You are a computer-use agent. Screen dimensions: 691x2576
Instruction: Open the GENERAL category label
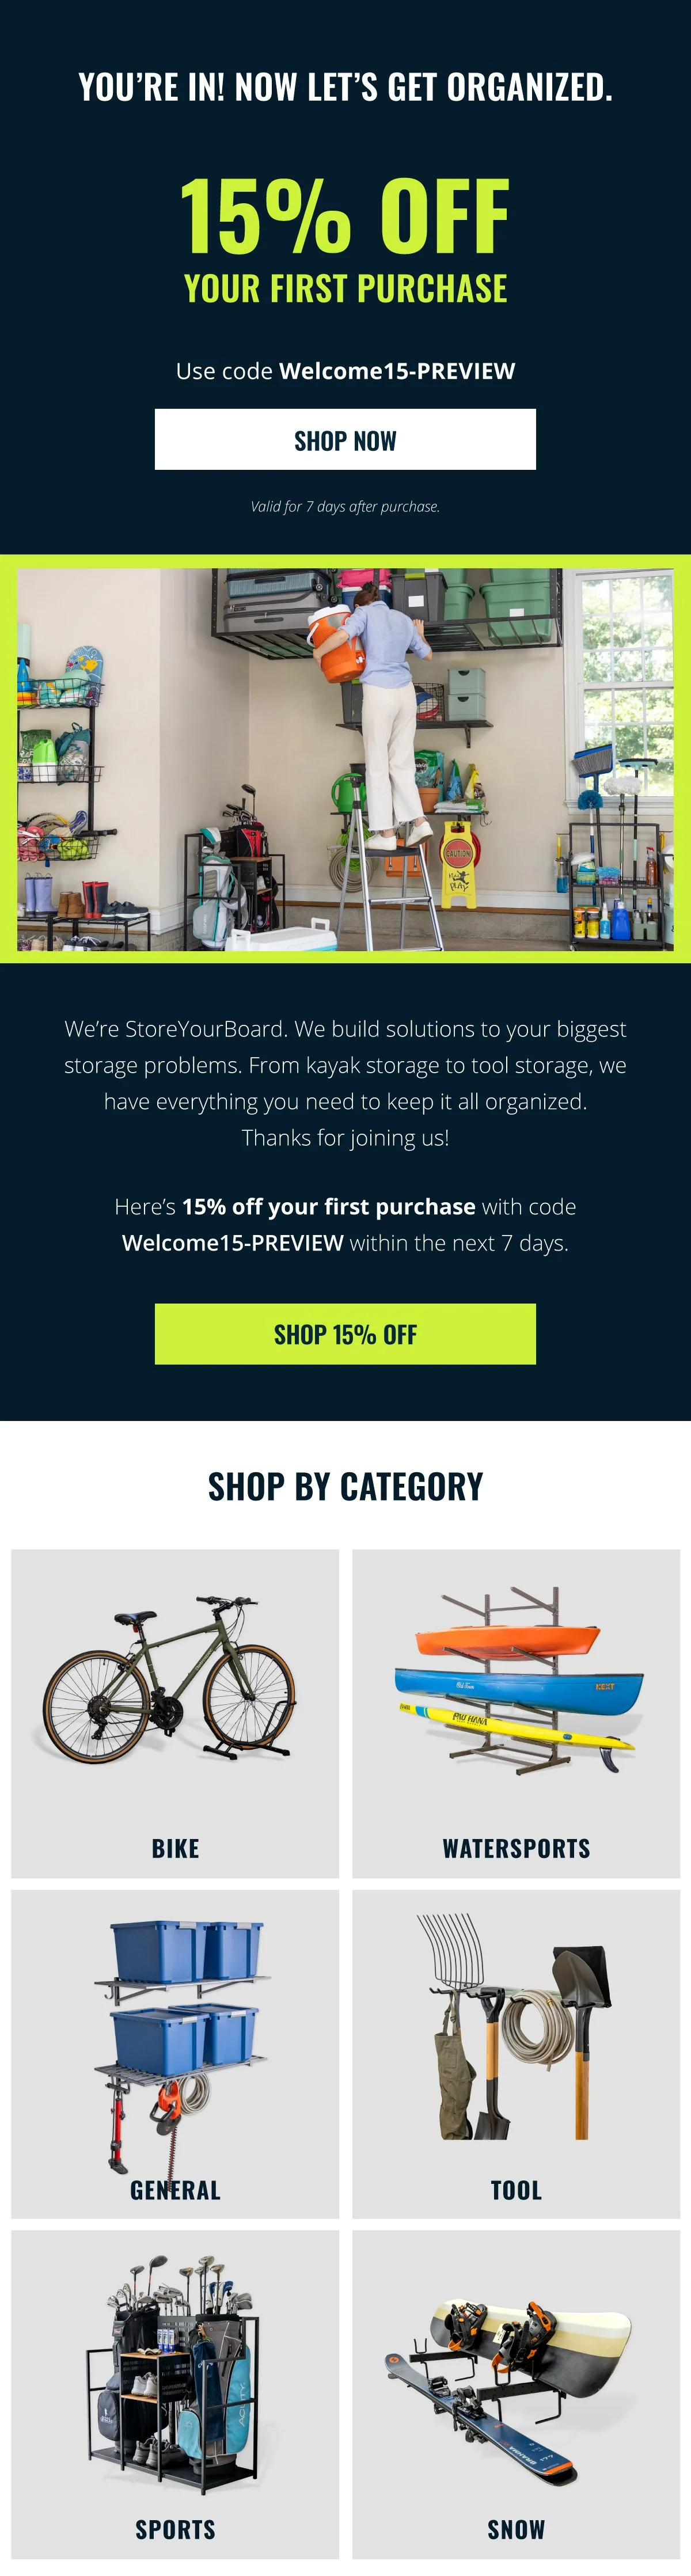point(175,2189)
